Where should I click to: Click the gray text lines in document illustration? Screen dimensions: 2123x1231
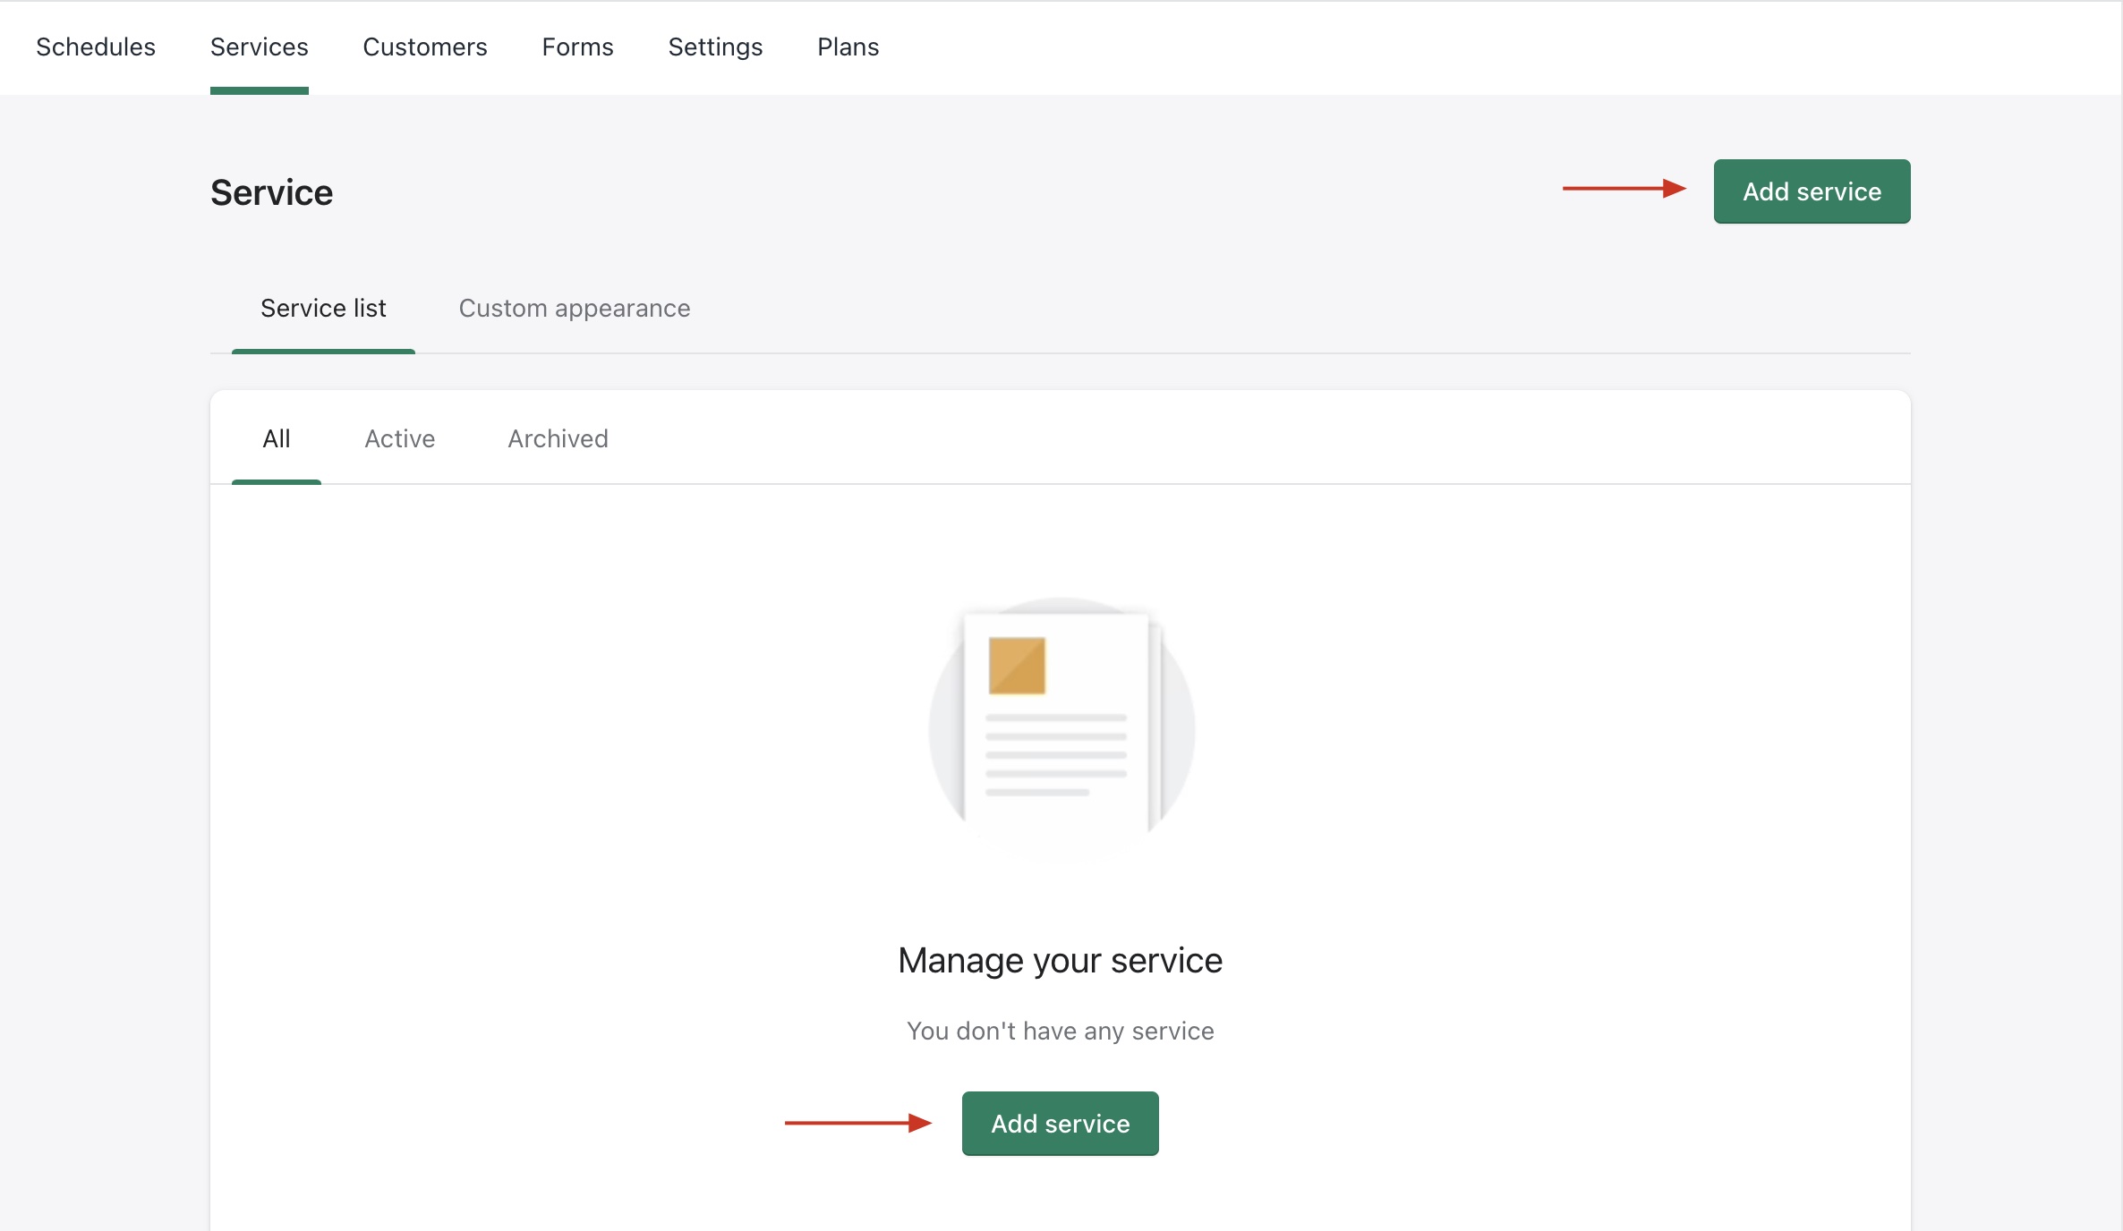tap(1055, 755)
